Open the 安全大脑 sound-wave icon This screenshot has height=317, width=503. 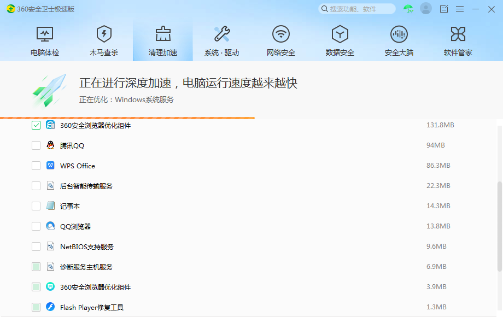(x=399, y=34)
